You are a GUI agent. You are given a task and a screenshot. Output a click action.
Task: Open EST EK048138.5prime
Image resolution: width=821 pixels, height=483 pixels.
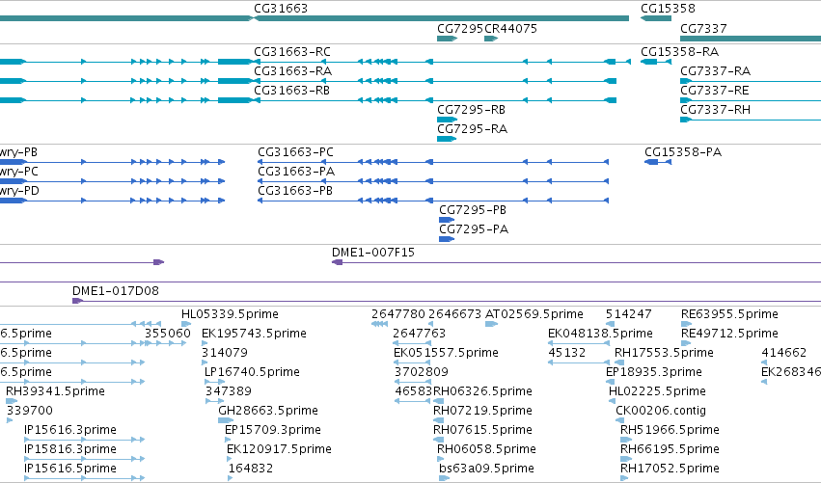(600, 334)
